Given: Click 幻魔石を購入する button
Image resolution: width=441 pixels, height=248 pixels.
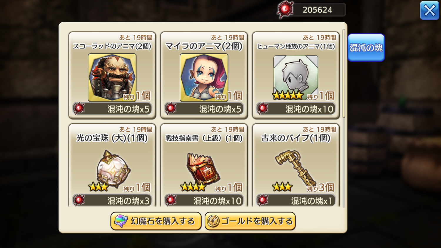Looking at the screenshot, I should click(156, 221).
